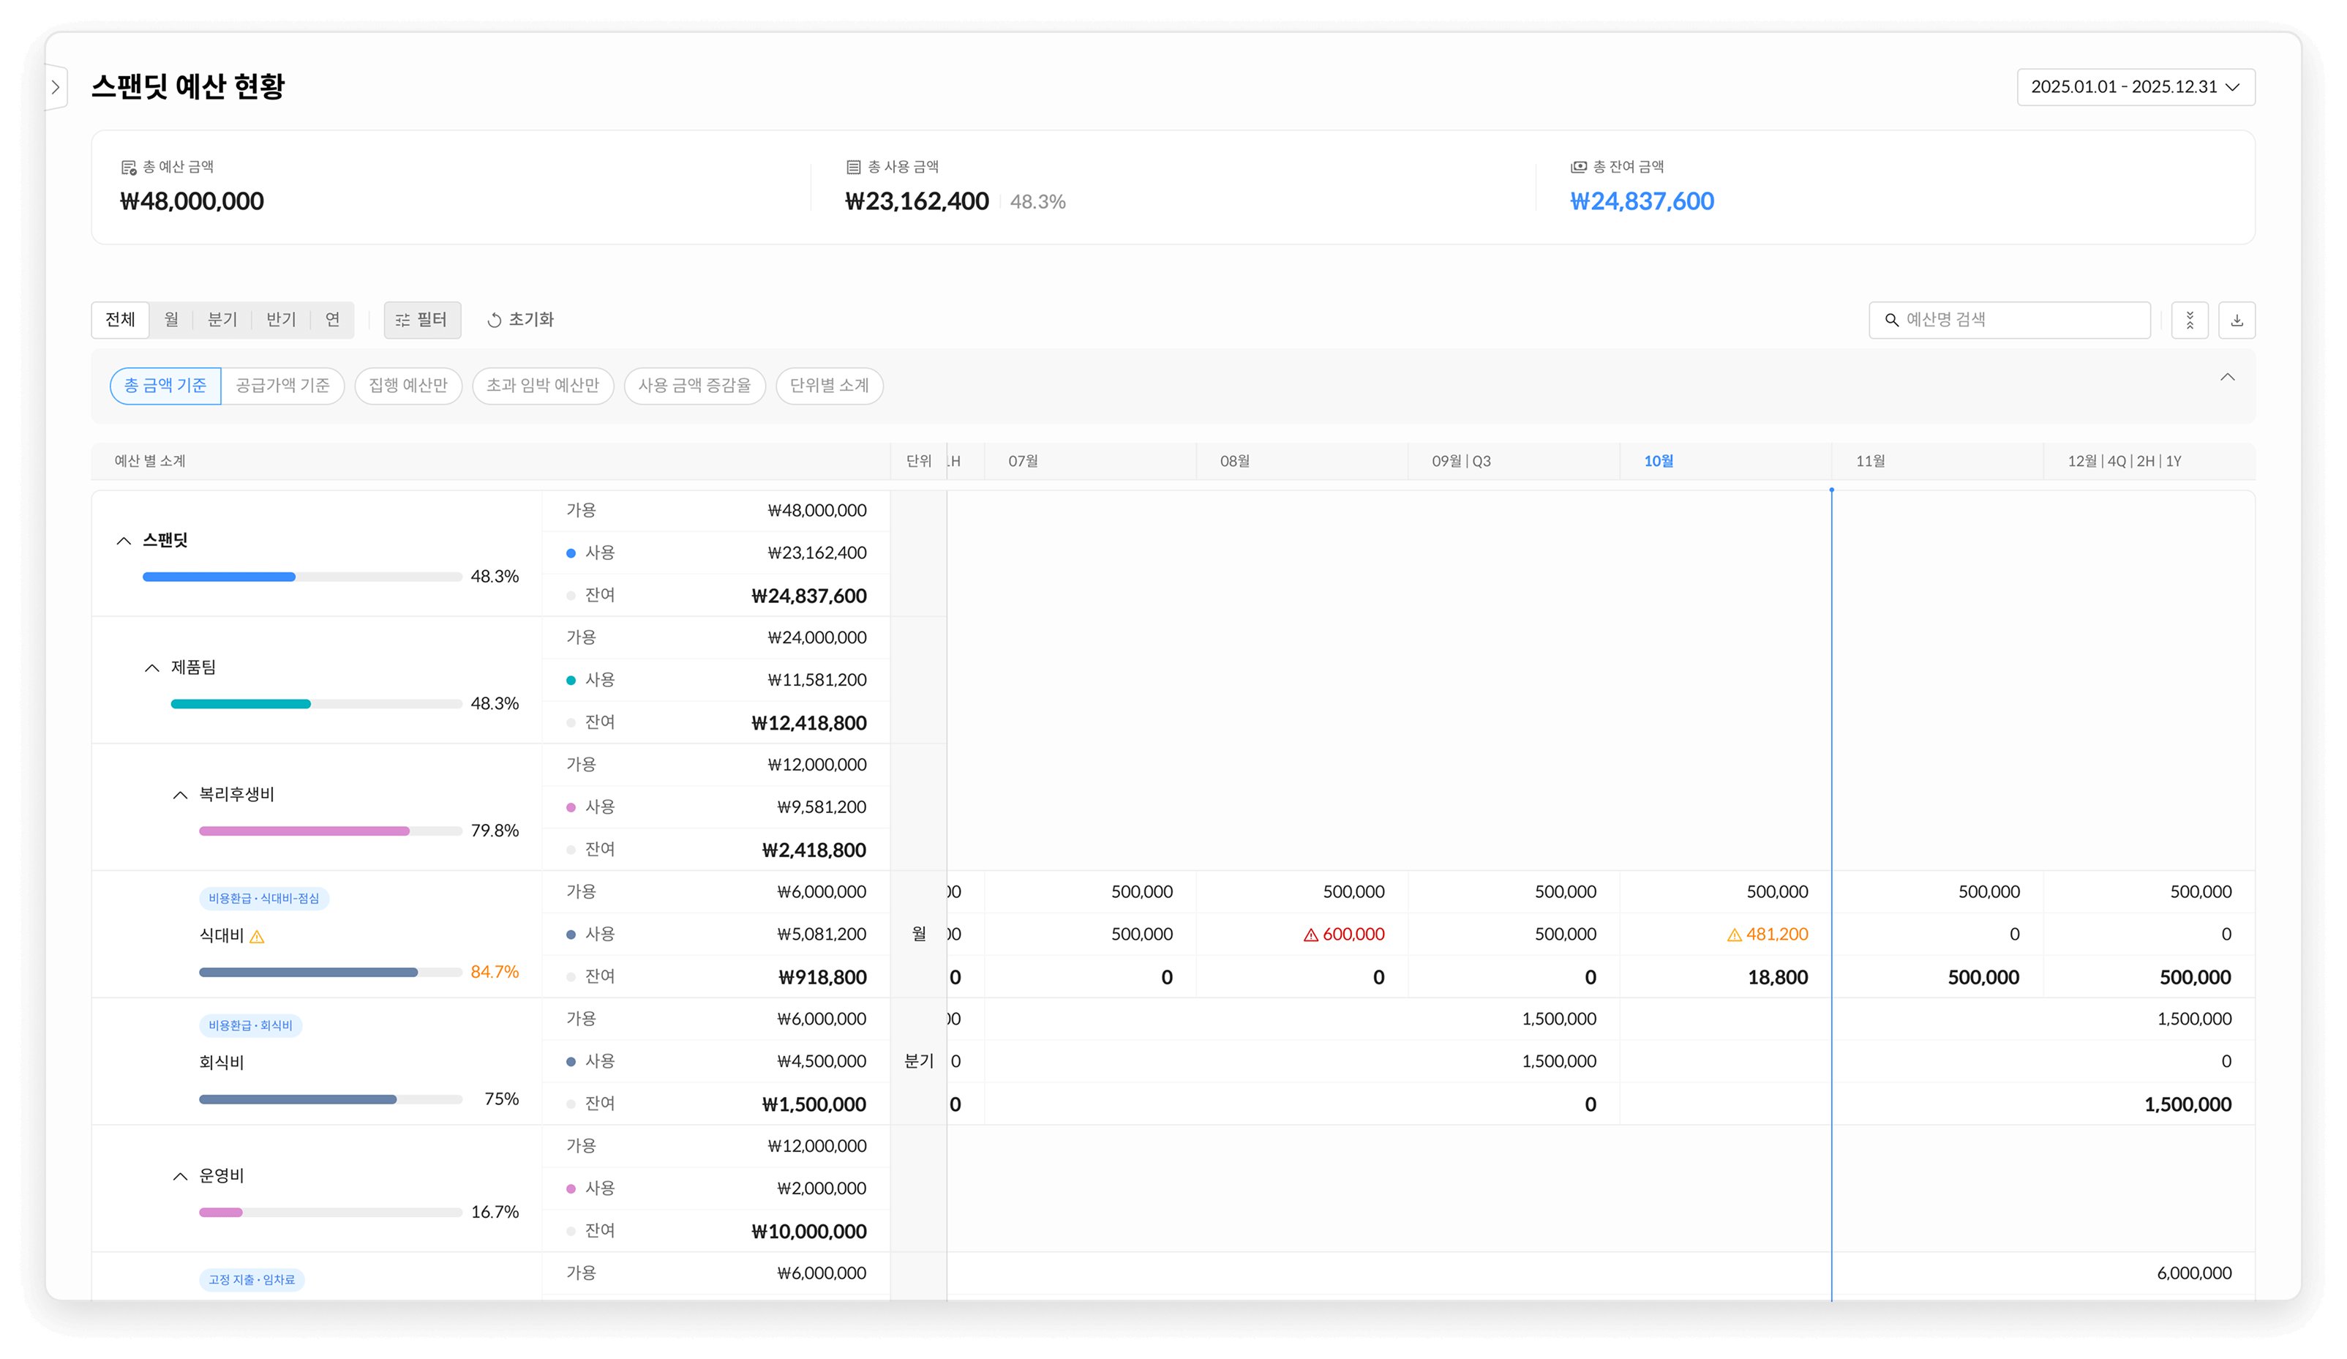Click the red alert icon beside 600,000

tap(1310, 935)
